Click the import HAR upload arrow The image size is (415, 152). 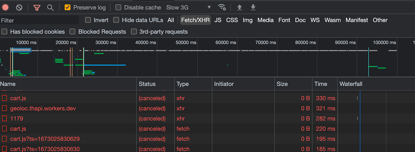240,7
